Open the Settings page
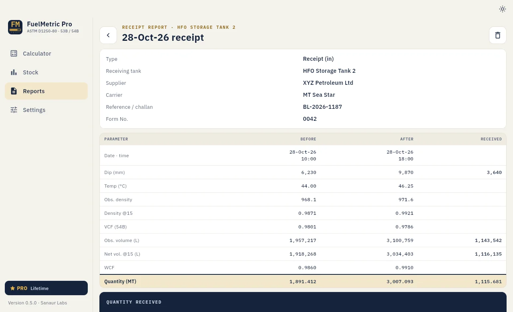Viewport: 513px width, 312px height. (46, 110)
